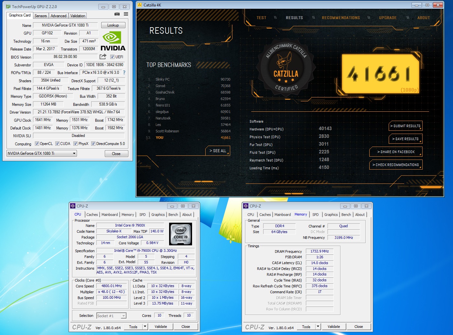Open the Socket #1 selection dropdown
The image size is (453, 335).
click(x=111, y=316)
